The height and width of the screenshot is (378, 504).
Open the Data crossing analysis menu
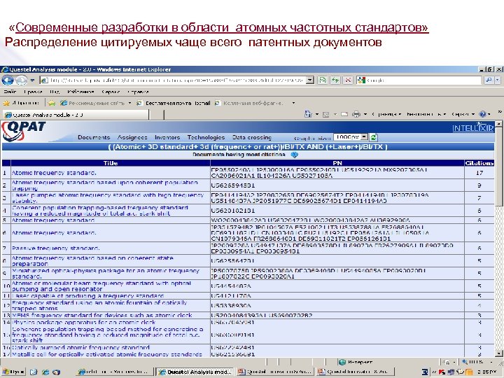(252, 137)
